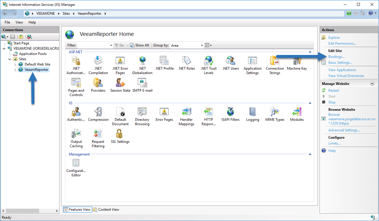Open the Modules feature
The height and width of the screenshot is (221, 379).
point(297,114)
